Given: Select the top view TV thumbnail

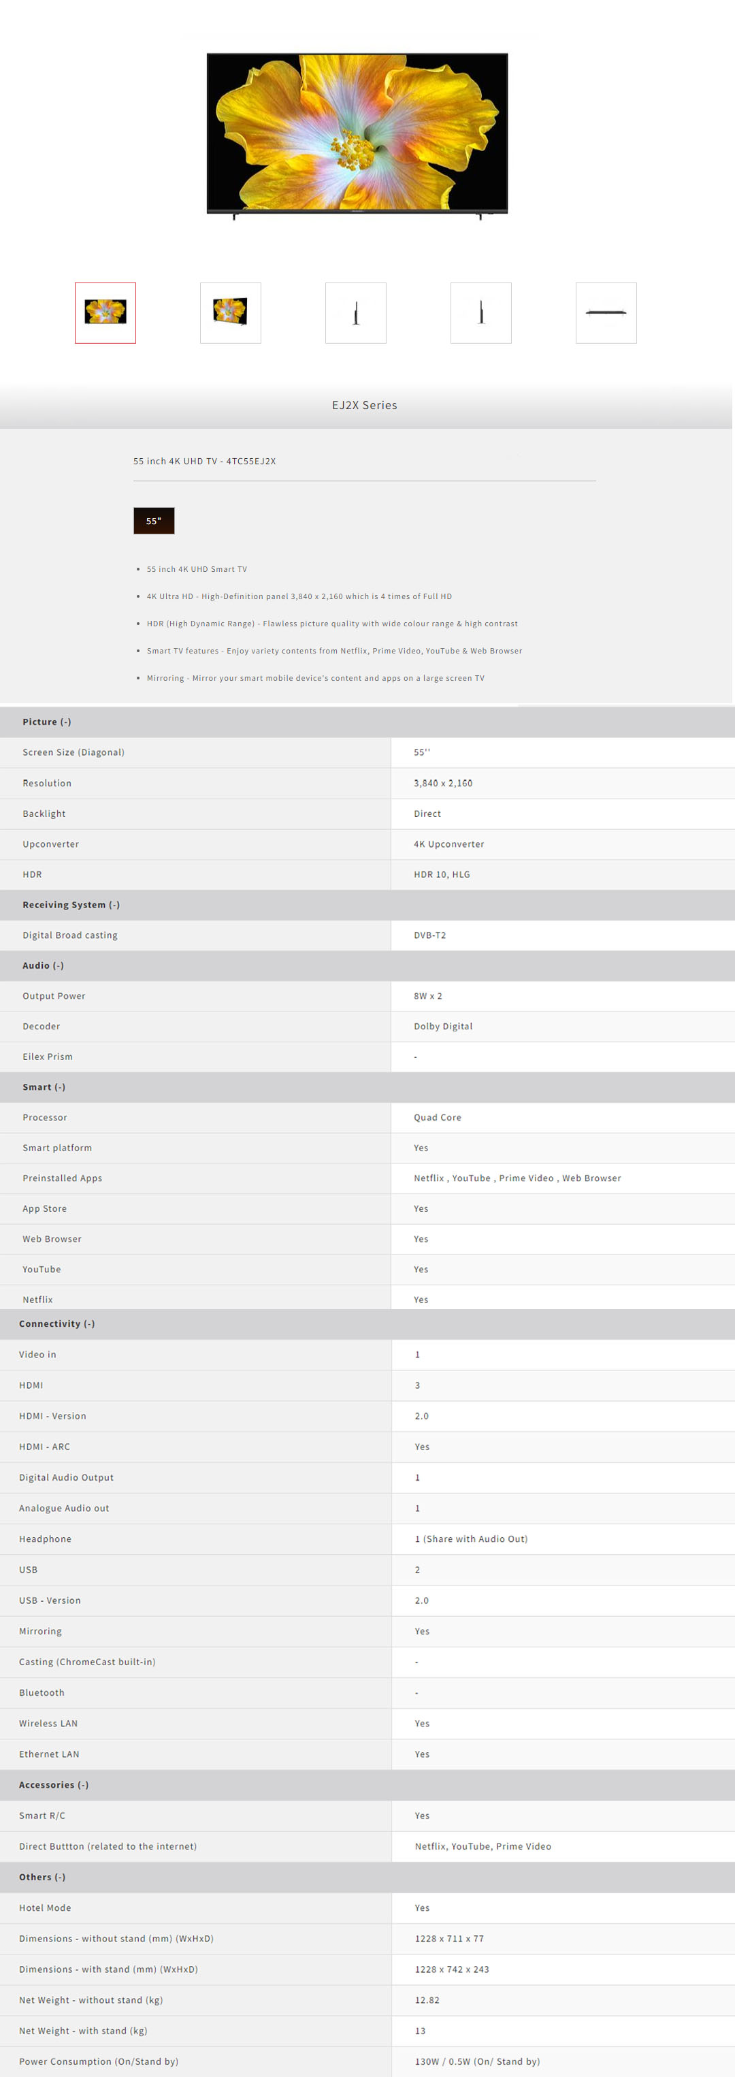Looking at the screenshot, I should (x=606, y=313).
